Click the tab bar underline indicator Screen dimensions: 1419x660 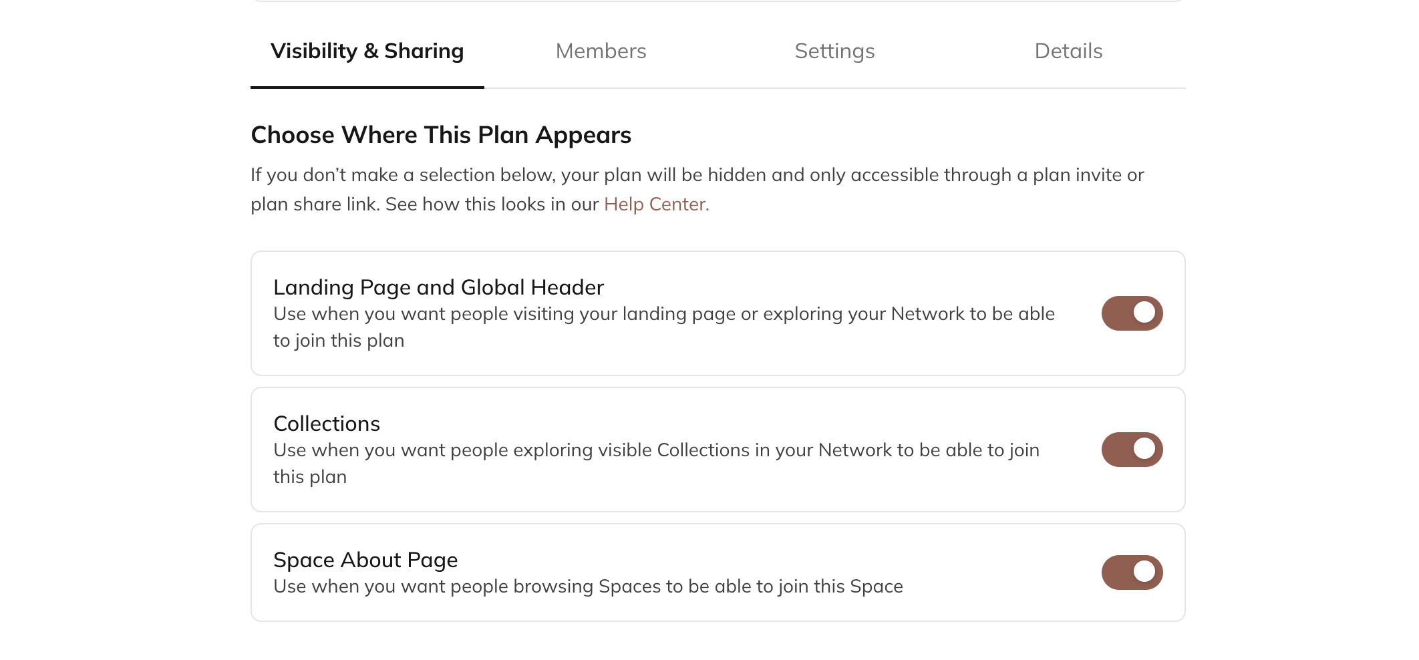point(367,87)
